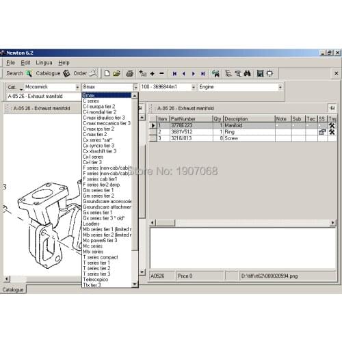
Task: Go to next record arrow
Action: 194,73
